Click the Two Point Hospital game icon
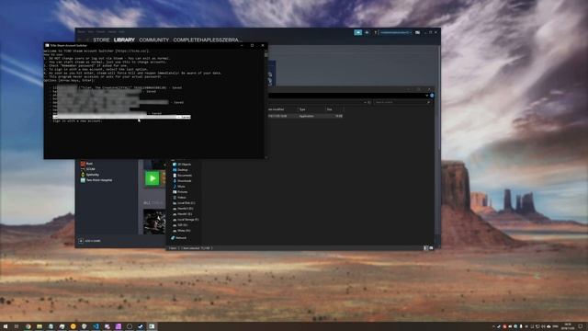The image size is (588, 331). point(83,180)
